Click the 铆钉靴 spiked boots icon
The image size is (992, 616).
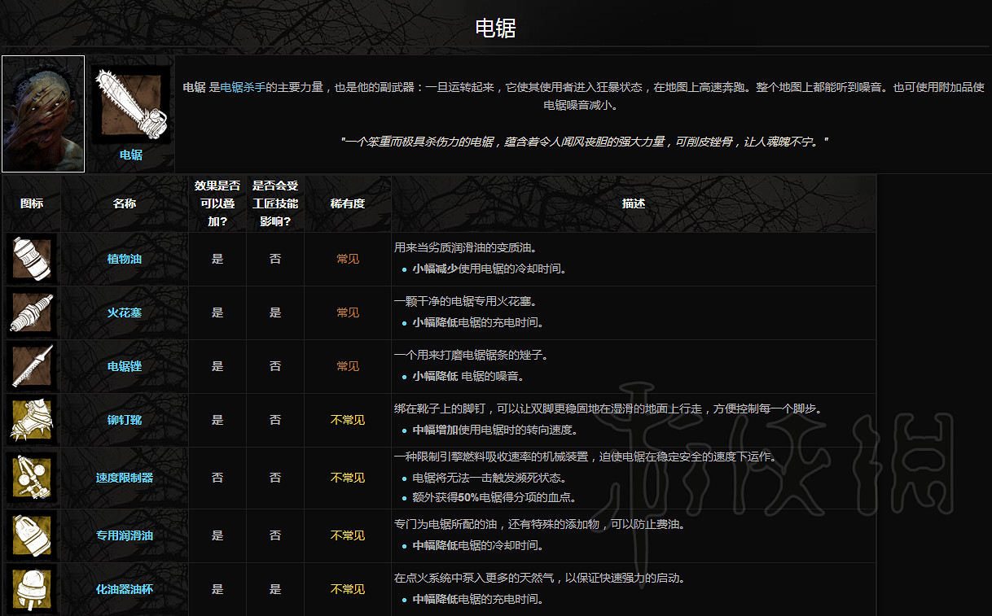click(x=31, y=420)
